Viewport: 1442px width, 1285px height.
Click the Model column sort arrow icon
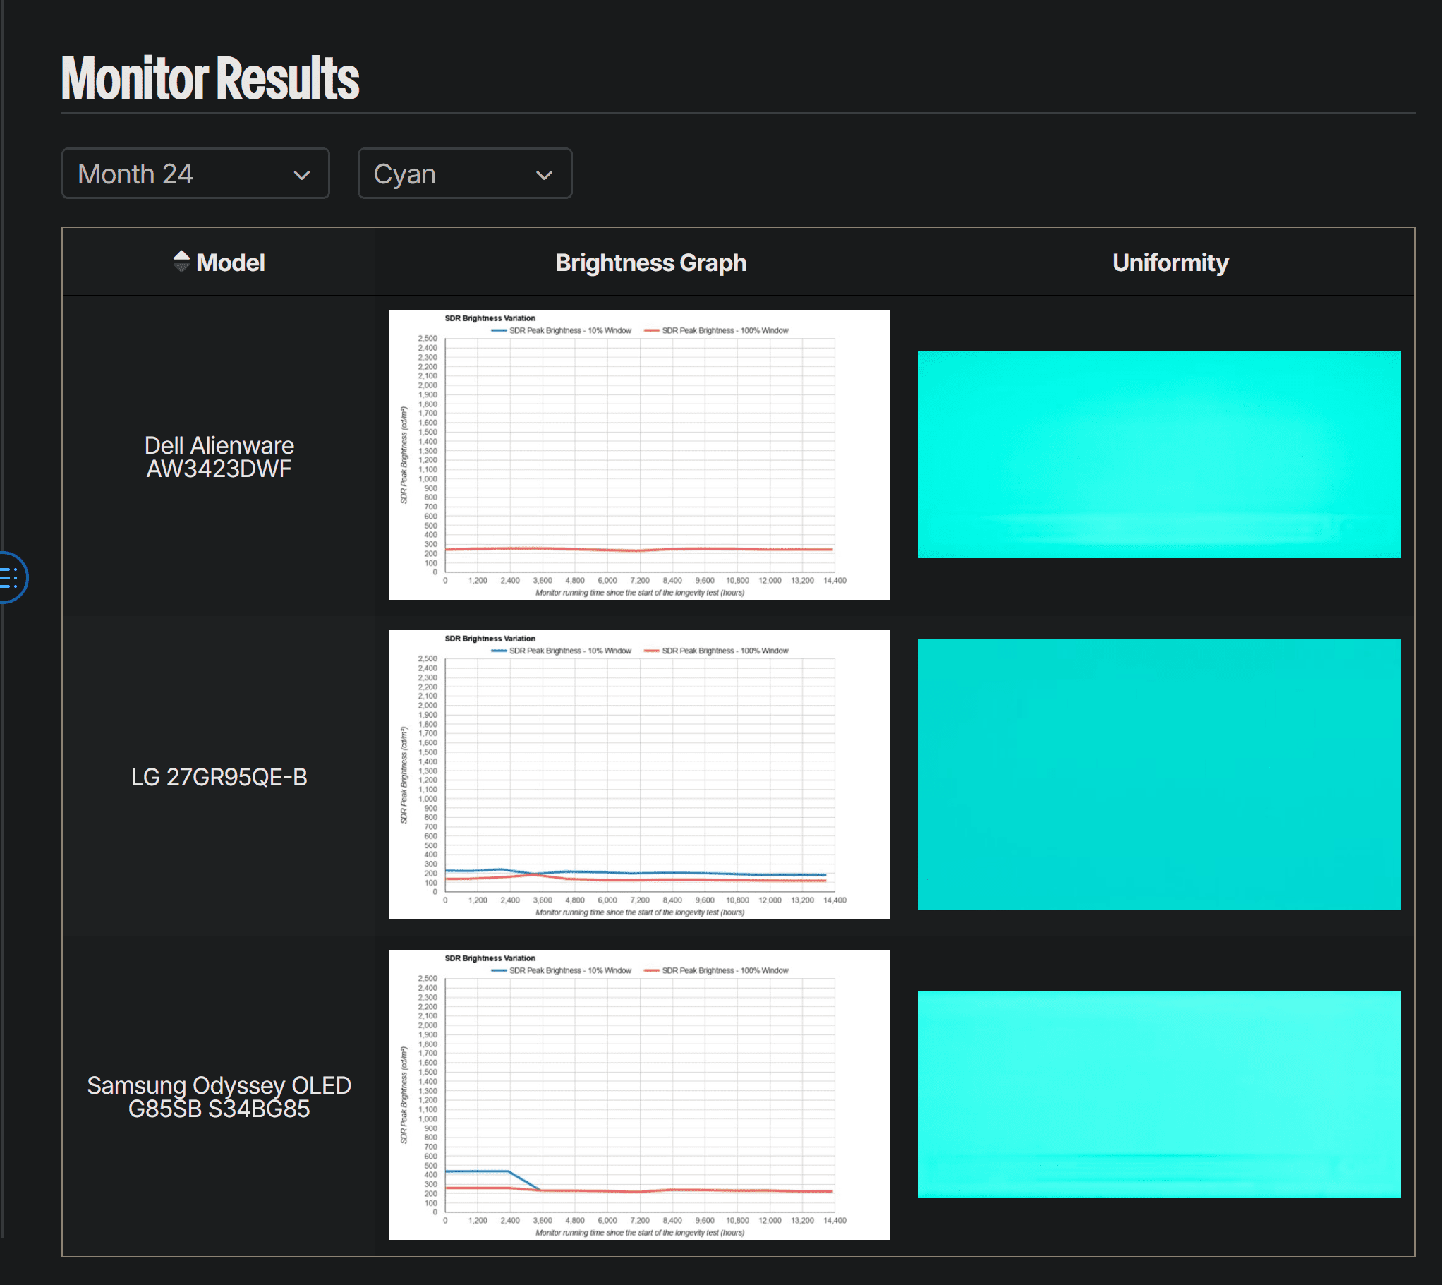click(181, 262)
